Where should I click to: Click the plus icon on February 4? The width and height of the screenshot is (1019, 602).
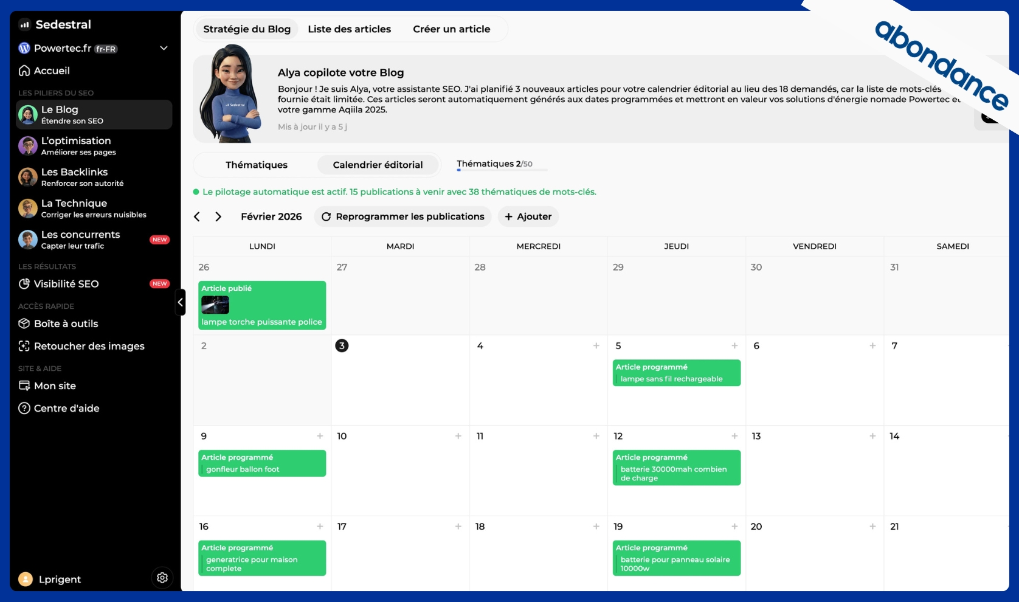click(596, 345)
